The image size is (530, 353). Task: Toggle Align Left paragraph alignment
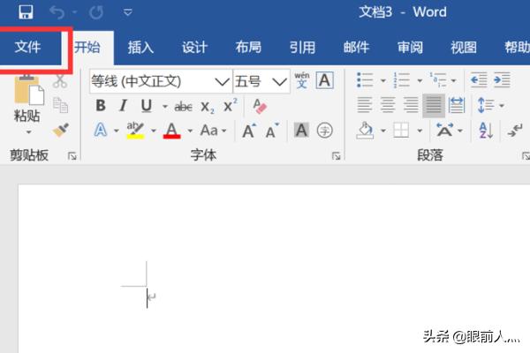pyautogui.click(x=365, y=105)
